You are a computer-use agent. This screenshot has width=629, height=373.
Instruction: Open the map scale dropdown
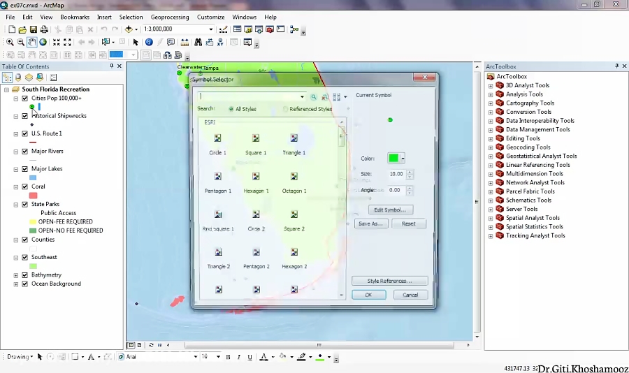210,29
